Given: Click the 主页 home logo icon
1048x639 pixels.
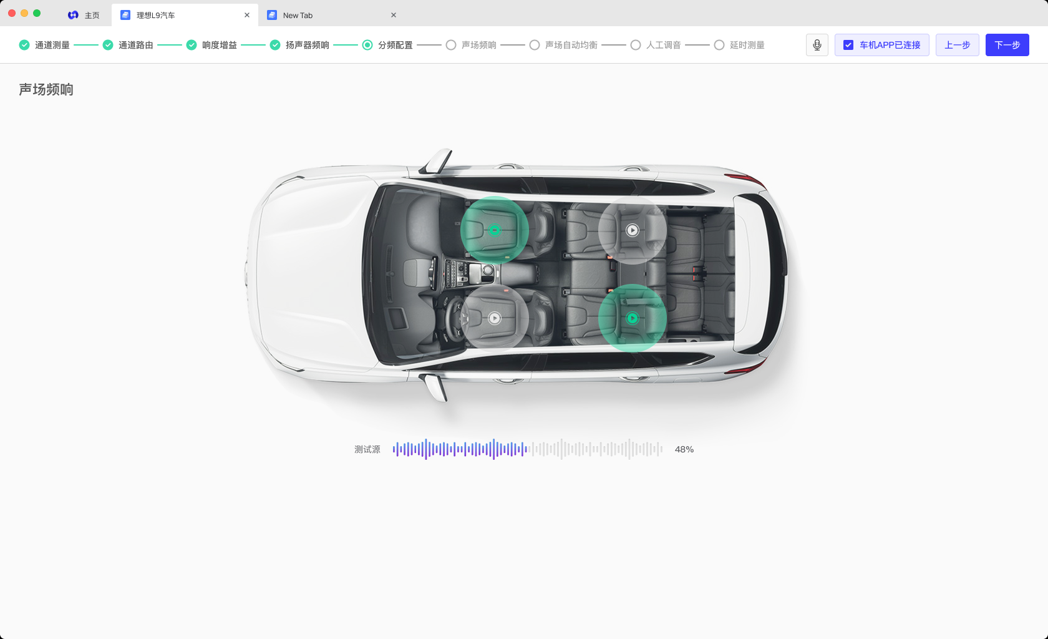Looking at the screenshot, I should pyautogui.click(x=73, y=15).
